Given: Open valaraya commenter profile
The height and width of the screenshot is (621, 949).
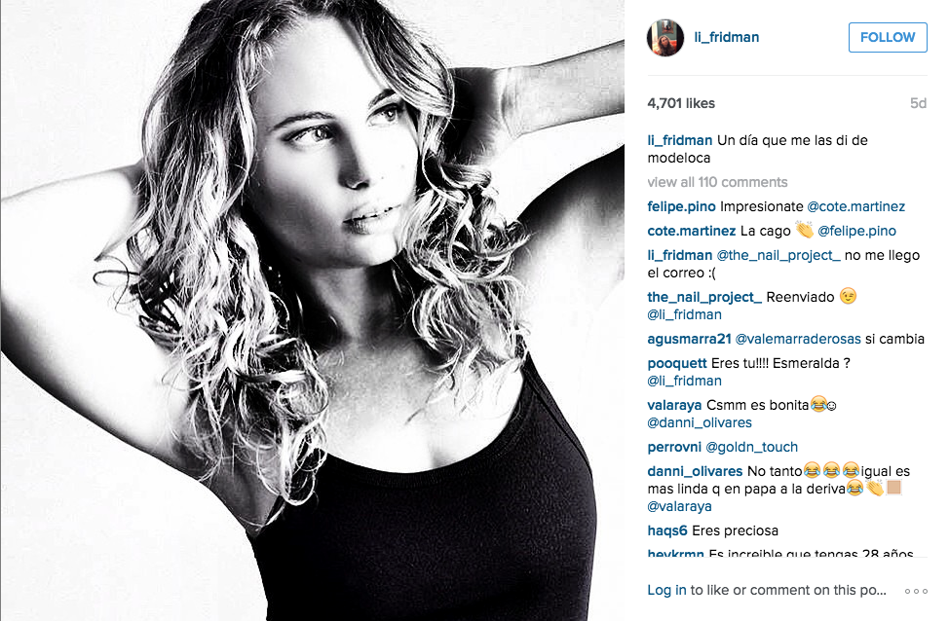Looking at the screenshot, I should (674, 405).
